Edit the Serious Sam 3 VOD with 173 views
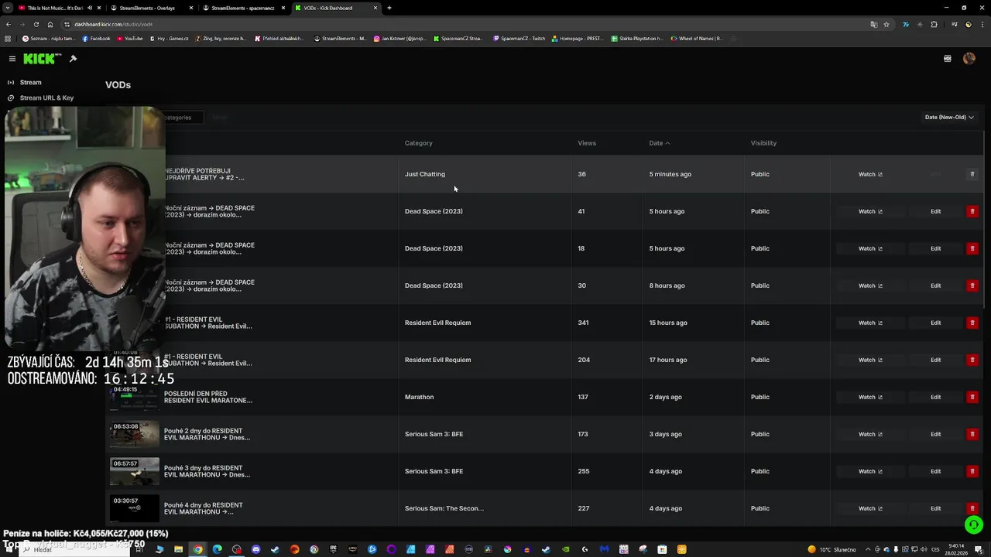The width and height of the screenshot is (991, 557). (935, 434)
